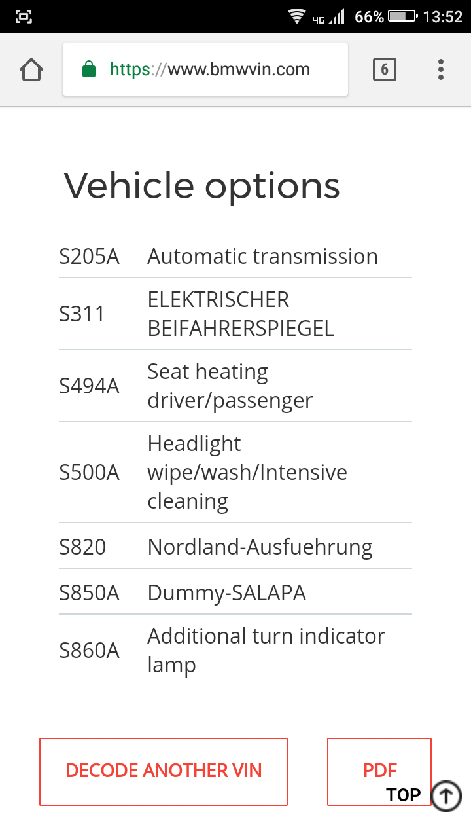Tap the S850A Dummy-SALAPA row
Image resolution: width=471 pixels, height=838 pixels.
pyautogui.click(x=235, y=592)
